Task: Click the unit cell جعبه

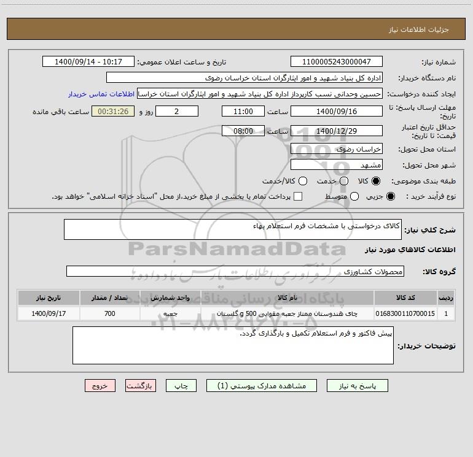Action: (x=170, y=313)
